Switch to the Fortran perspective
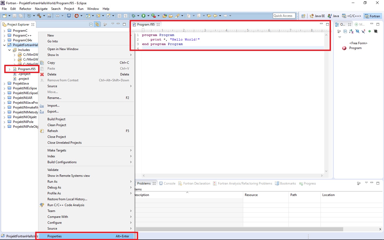This screenshot has width=384, height=240. click(373, 16)
